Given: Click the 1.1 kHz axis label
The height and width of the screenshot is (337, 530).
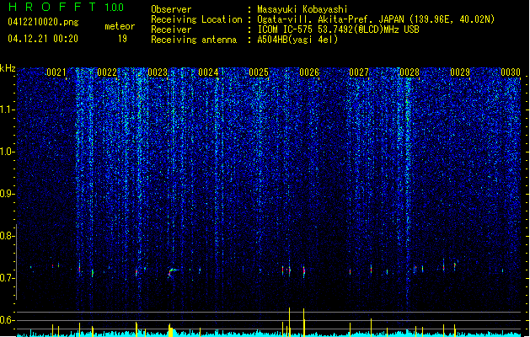Looking at the screenshot, I should (8, 110).
